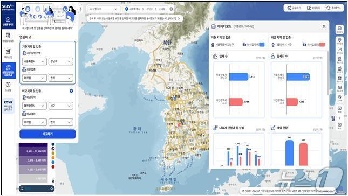Select the map image tool in right toolbar
Viewport: 348px width, 196px height.
(339, 89)
